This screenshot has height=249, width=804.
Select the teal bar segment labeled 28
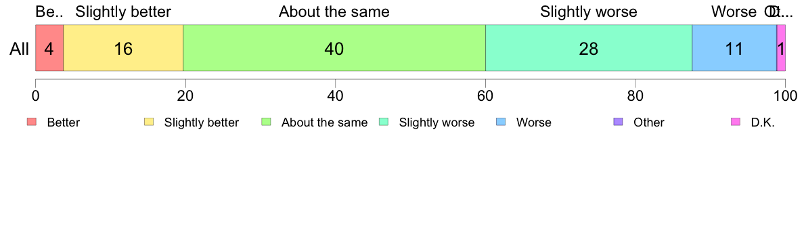pos(589,47)
